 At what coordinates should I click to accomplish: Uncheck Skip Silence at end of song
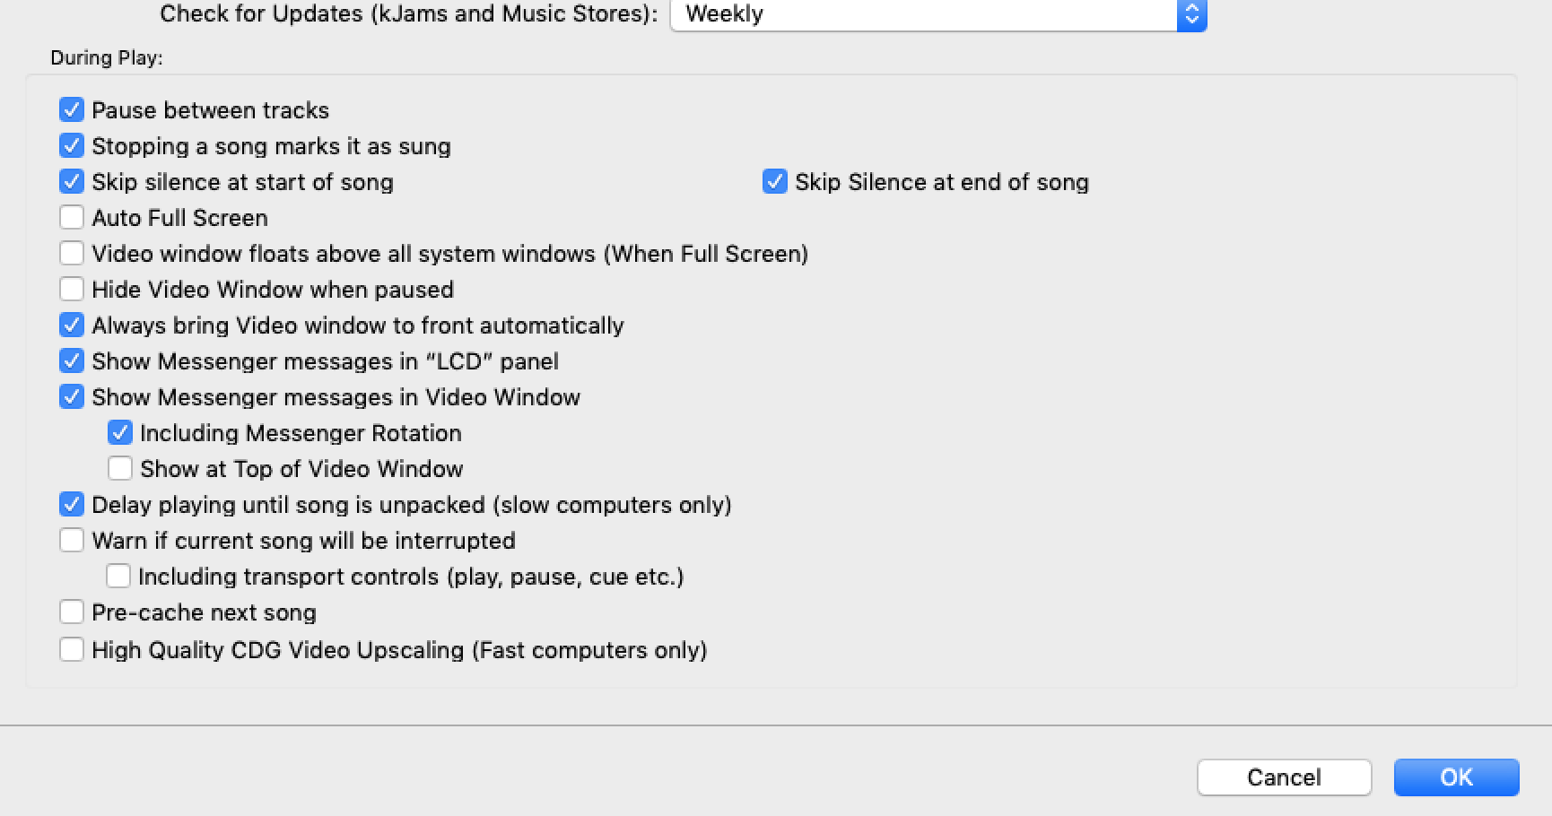[775, 182]
